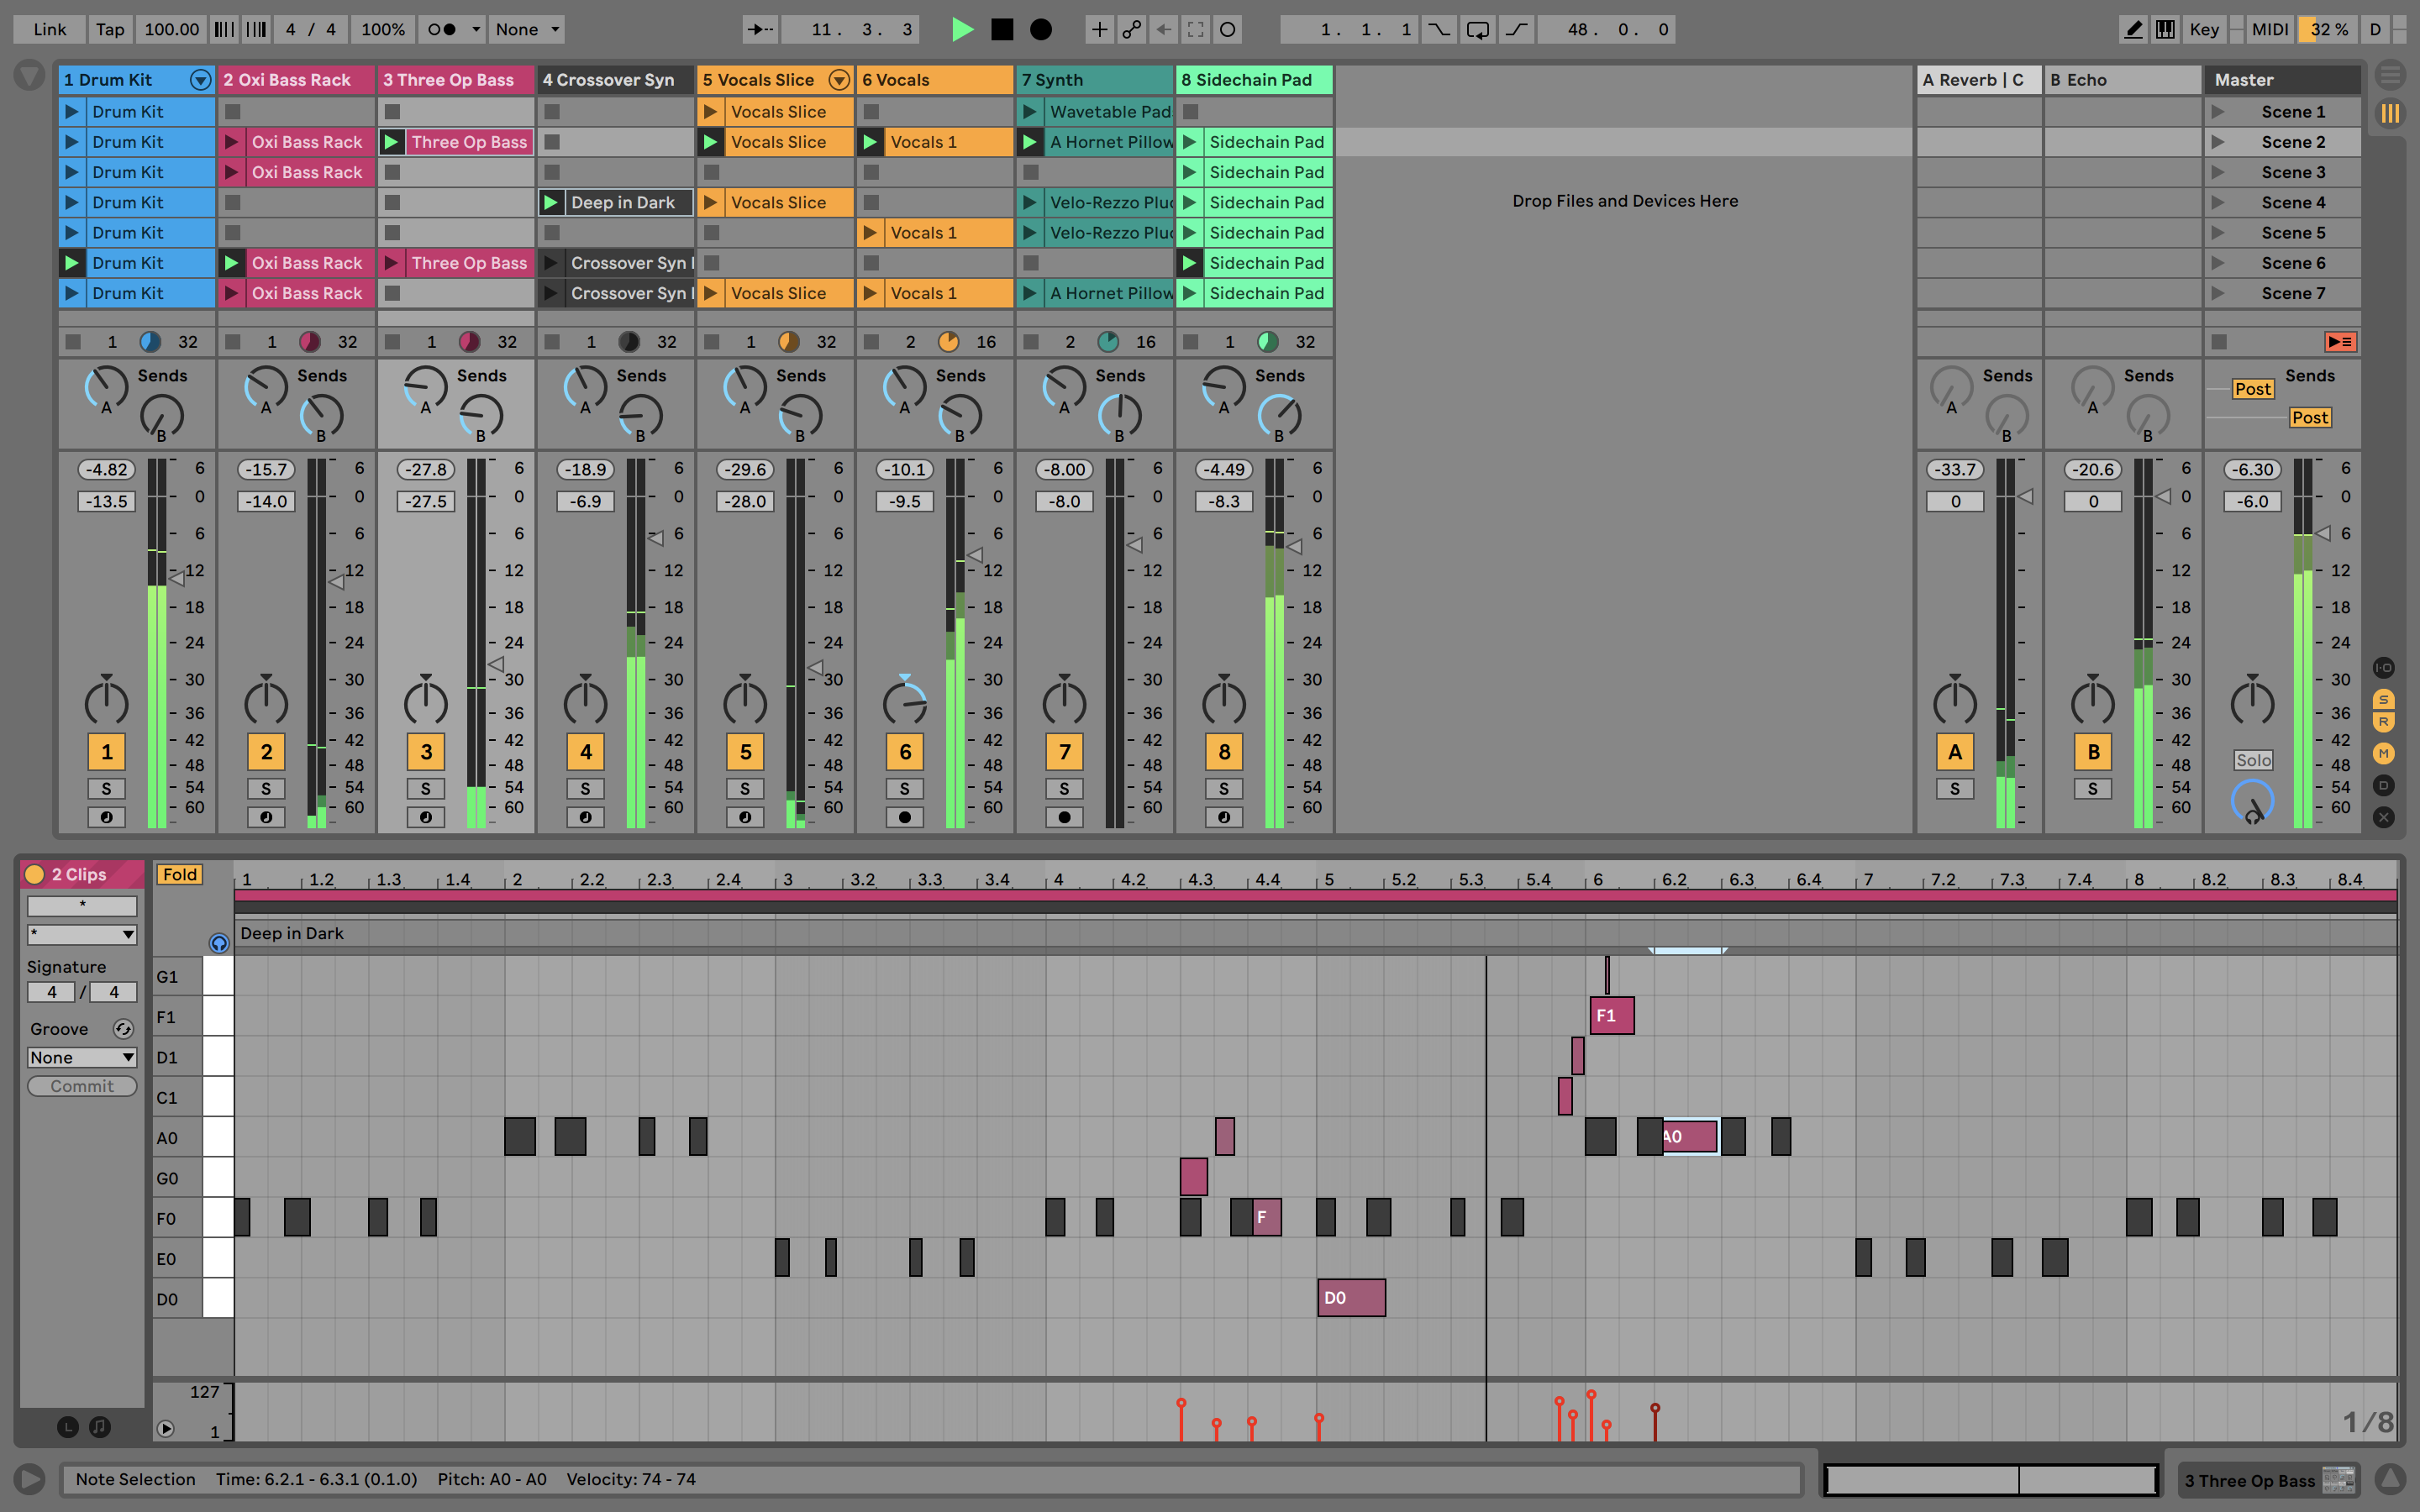Screen dimensions: 2420x1512
Task: Open the Groove None dropdown
Action: [82, 1057]
